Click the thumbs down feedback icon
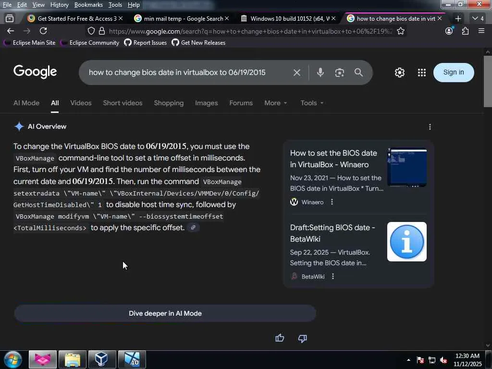 tap(303, 338)
